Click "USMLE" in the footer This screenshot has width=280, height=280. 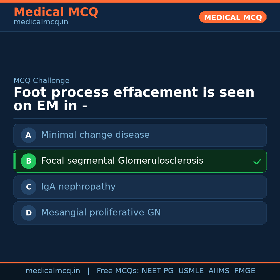pyautogui.click(x=191, y=271)
